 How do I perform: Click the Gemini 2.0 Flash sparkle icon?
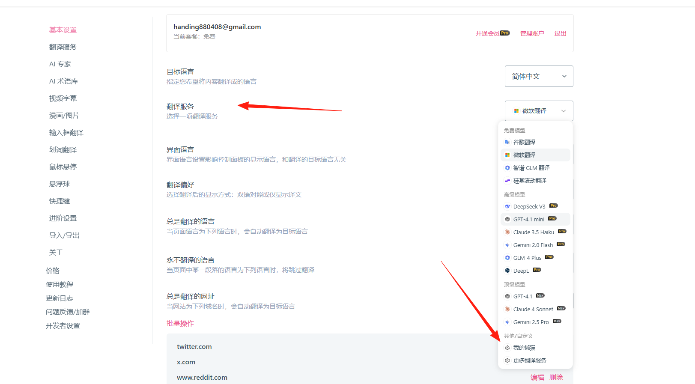pos(507,245)
